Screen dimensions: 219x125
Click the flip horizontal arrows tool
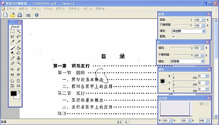coord(12,69)
